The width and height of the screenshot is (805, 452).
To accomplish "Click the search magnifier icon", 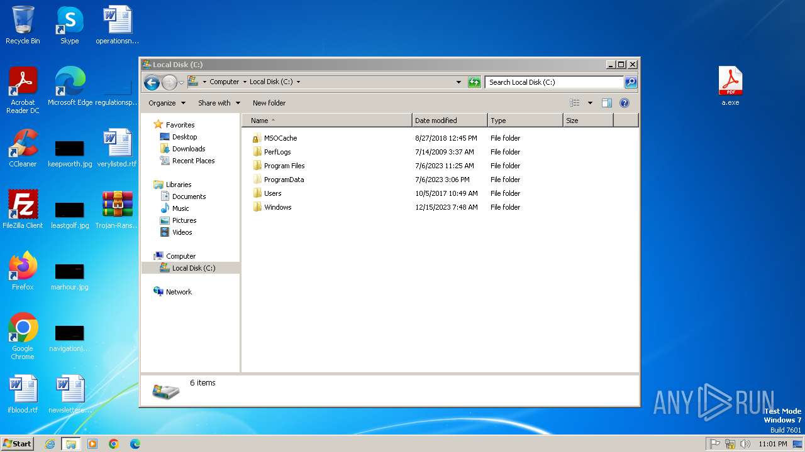I will pos(631,82).
